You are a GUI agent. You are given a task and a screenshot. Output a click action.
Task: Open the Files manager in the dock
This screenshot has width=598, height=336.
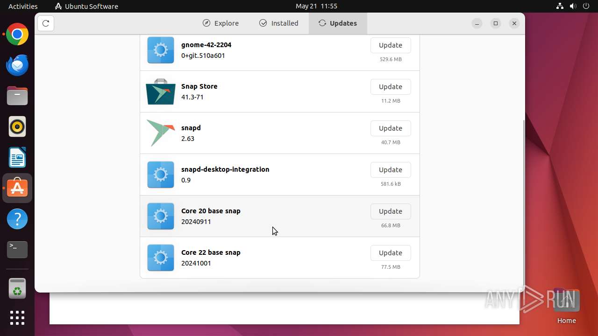(17, 96)
